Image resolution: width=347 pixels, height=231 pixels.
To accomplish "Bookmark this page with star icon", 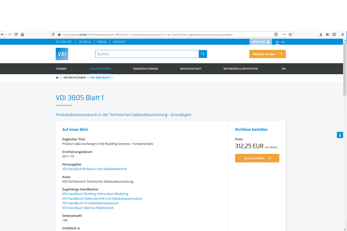I will (x=290, y=34).
